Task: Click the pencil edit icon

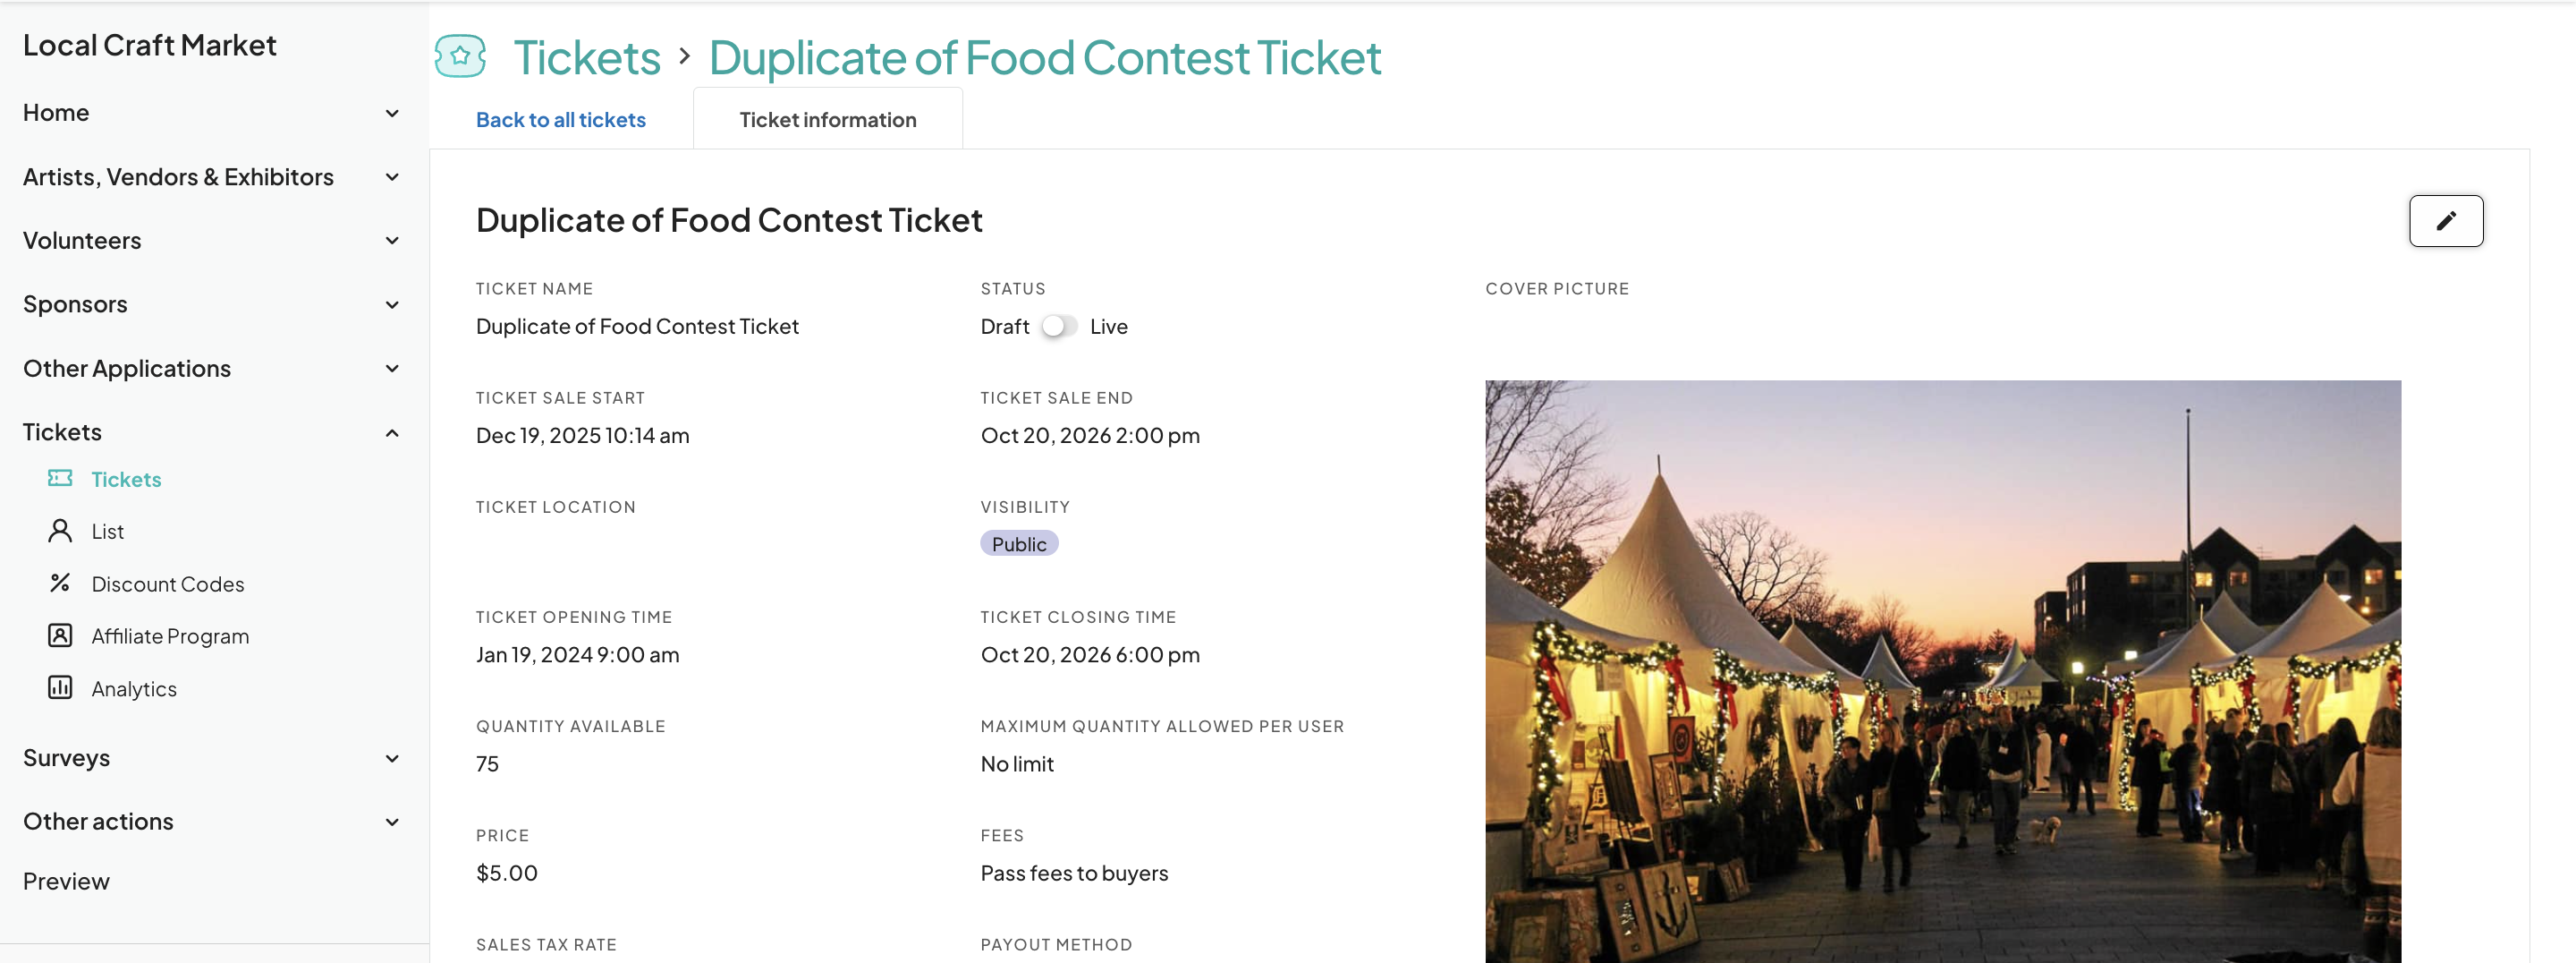Action: coord(2445,221)
